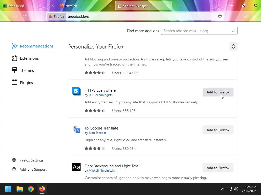Switch to the New Tab tab
The height and width of the screenshot is (195, 261).
[86, 6]
